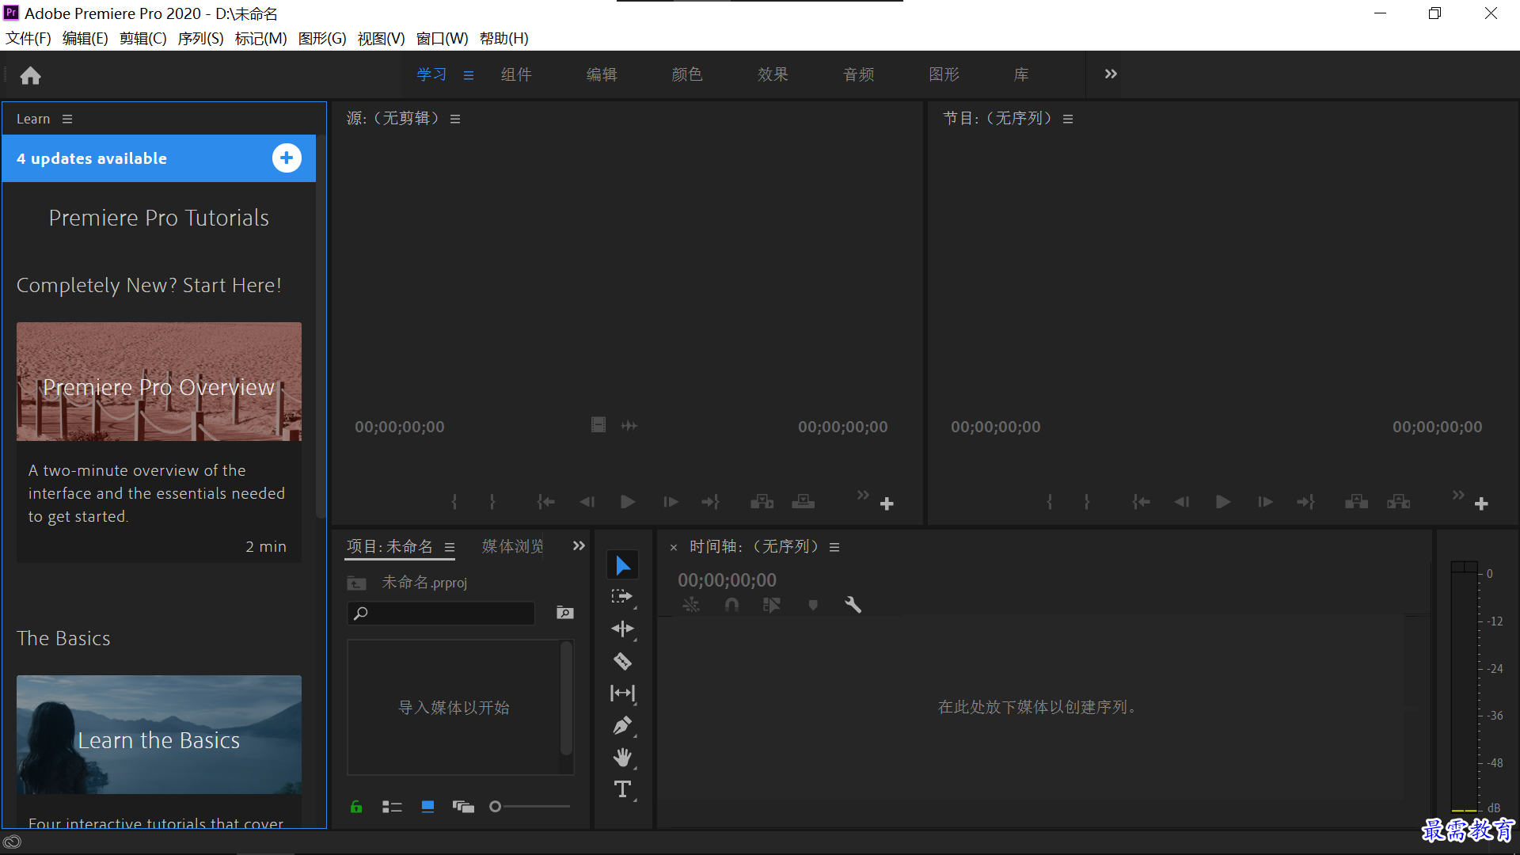Viewport: 1520px width, 855px height.
Task: Click the Add Marker icon in timeline
Action: [x=813, y=605]
